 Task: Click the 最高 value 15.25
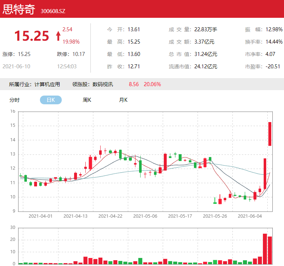click(134, 42)
